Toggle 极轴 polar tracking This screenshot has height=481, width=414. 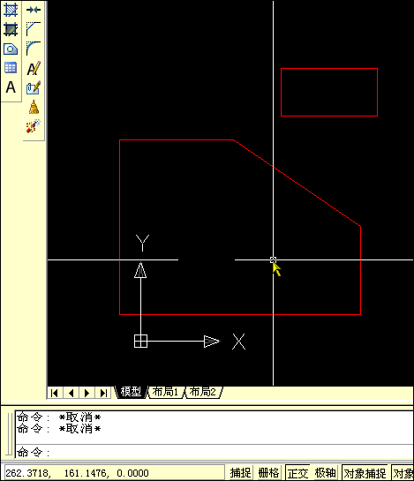325,473
